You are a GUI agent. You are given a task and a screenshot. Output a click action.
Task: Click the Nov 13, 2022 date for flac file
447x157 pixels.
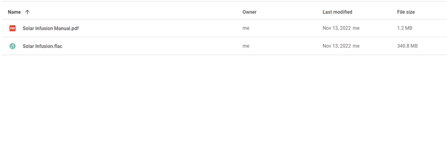(336, 46)
